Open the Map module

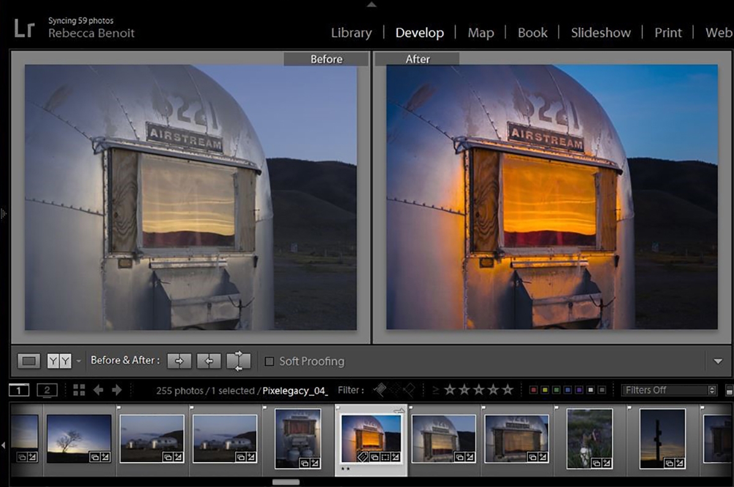[x=481, y=32]
